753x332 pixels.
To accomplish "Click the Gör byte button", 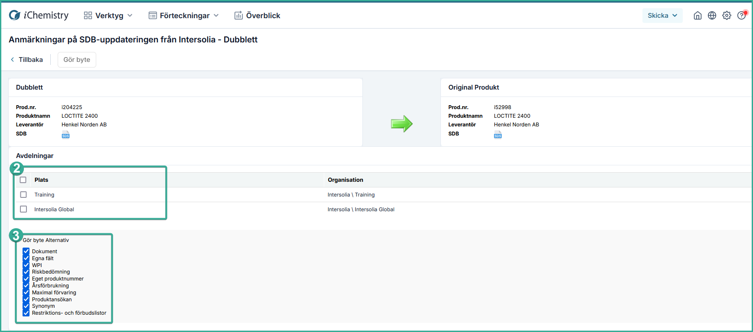I will pyautogui.click(x=77, y=60).
